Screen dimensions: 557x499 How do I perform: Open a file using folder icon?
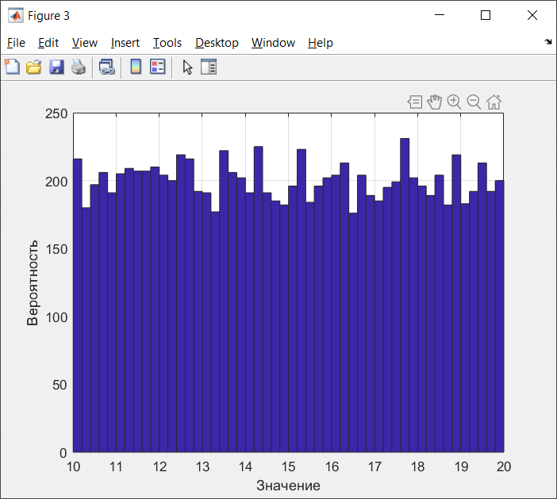[34, 67]
